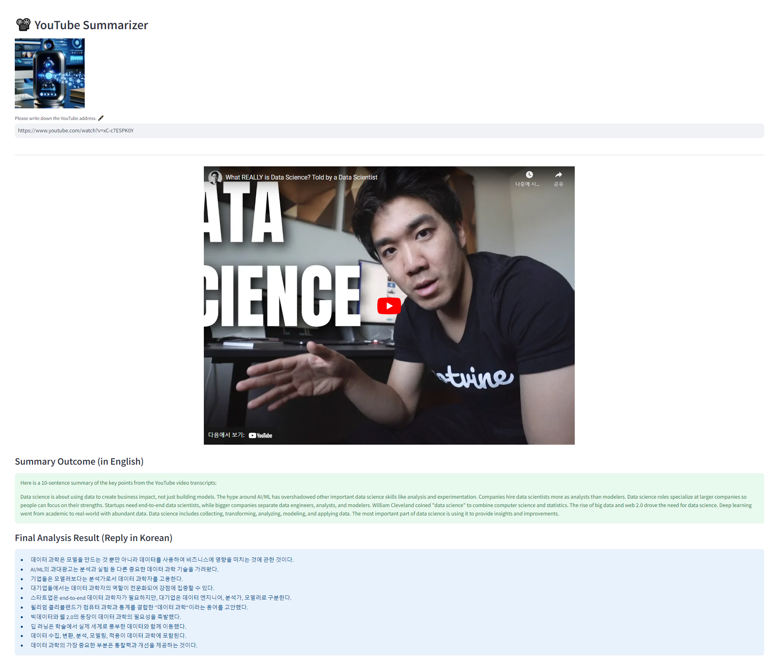Click the AI robot app image thumbnail
The width and height of the screenshot is (775, 669).
(50, 73)
